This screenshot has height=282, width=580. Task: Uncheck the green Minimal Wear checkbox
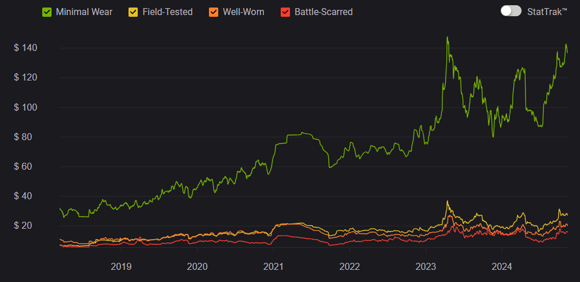(x=47, y=12)
